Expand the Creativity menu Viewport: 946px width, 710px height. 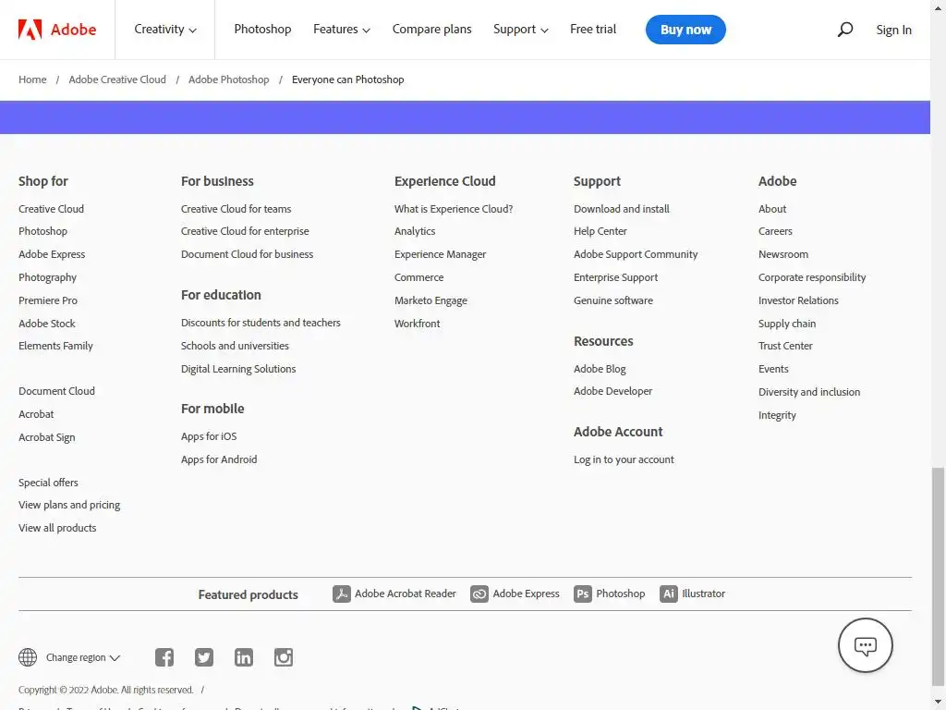tap(165, 29)
